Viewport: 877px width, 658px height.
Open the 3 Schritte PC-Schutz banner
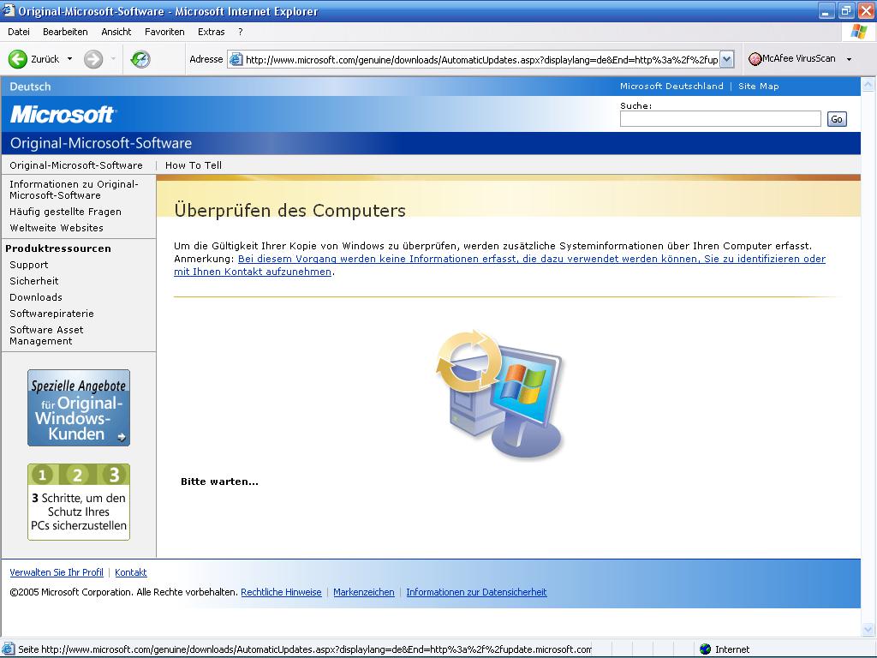79,502
